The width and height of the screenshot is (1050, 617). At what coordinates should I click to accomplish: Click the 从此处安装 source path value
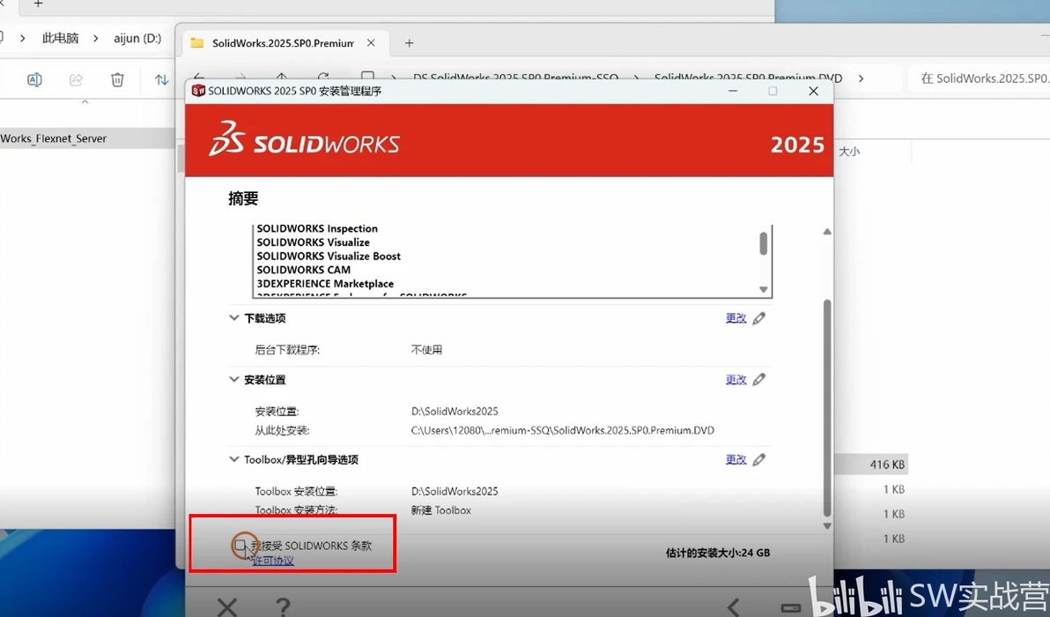click(x=563, y=430)
